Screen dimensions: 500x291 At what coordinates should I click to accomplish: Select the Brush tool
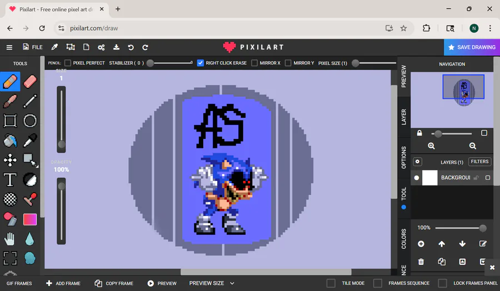pos(10,102)
